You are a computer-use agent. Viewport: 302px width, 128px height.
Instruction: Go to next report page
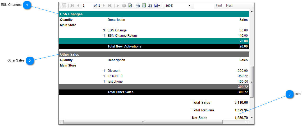[104, 6]
